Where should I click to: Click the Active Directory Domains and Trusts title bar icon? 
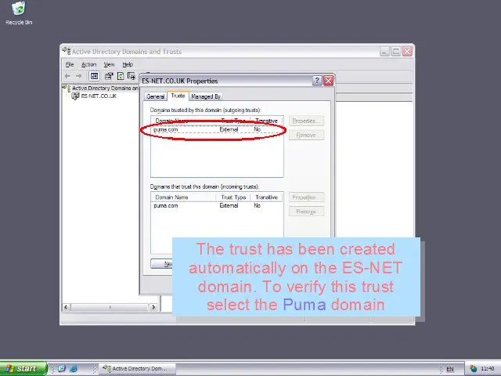pos(67,51)
